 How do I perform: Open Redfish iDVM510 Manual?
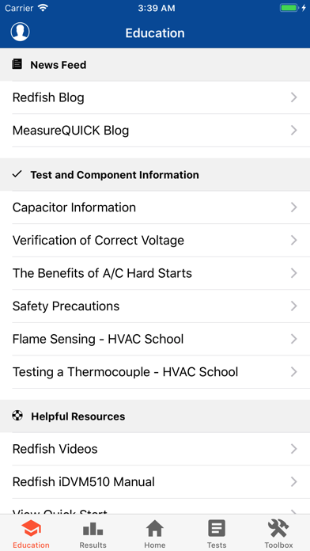tap(155, 482)
